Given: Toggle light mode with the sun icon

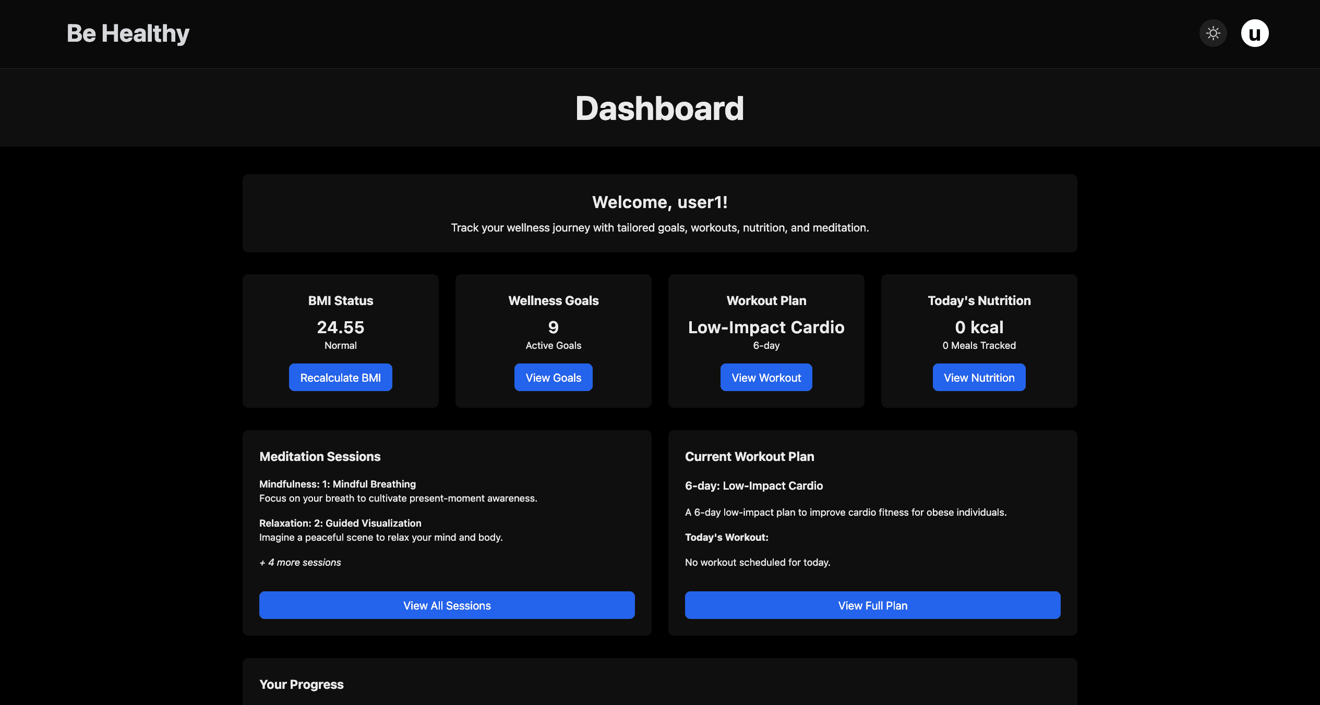Looking at the screenshot, I should pyautogui.click(x=1213, y=33).
